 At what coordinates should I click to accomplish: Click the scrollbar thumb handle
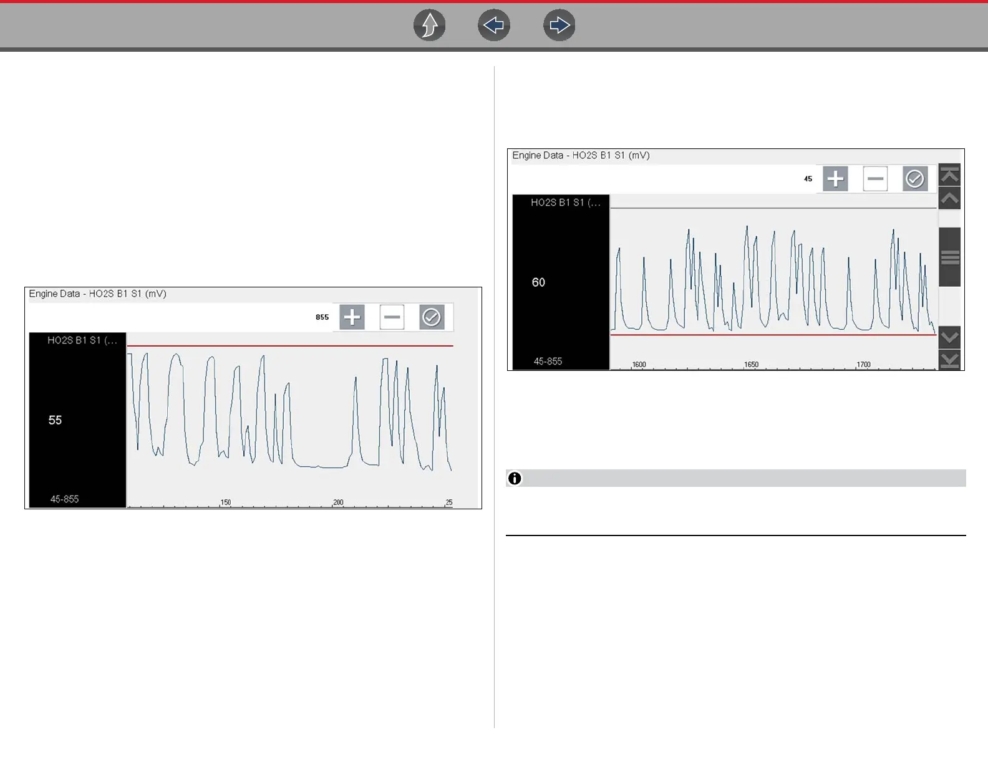(x=949, y=257)
